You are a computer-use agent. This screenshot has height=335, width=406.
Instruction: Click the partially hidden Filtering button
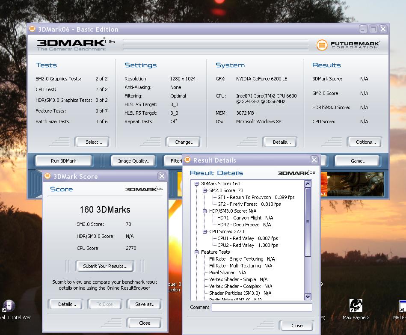(x=173, y=161)
